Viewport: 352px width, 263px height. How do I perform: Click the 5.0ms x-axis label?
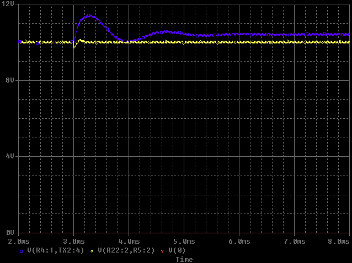184,242
